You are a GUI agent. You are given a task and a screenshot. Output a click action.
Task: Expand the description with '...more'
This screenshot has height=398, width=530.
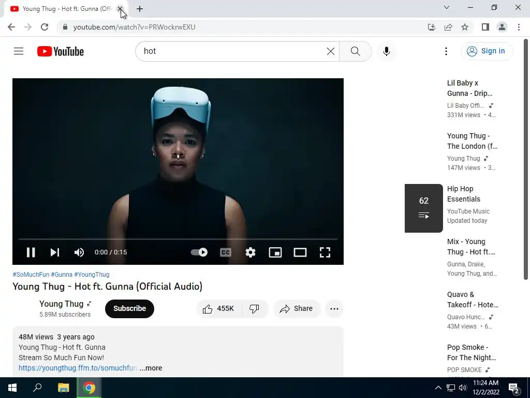(x=151, y=368)
